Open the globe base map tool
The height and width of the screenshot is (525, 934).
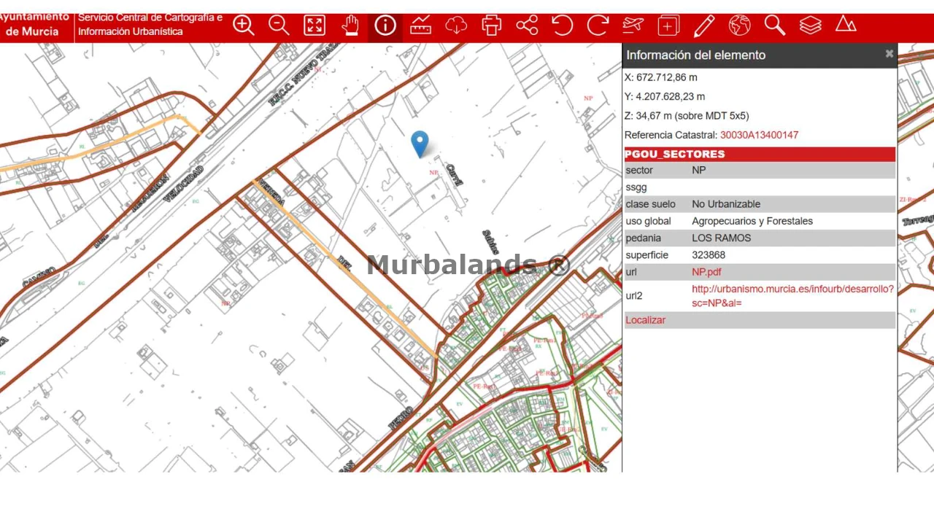pyautogui.click(x=739, y=26)
